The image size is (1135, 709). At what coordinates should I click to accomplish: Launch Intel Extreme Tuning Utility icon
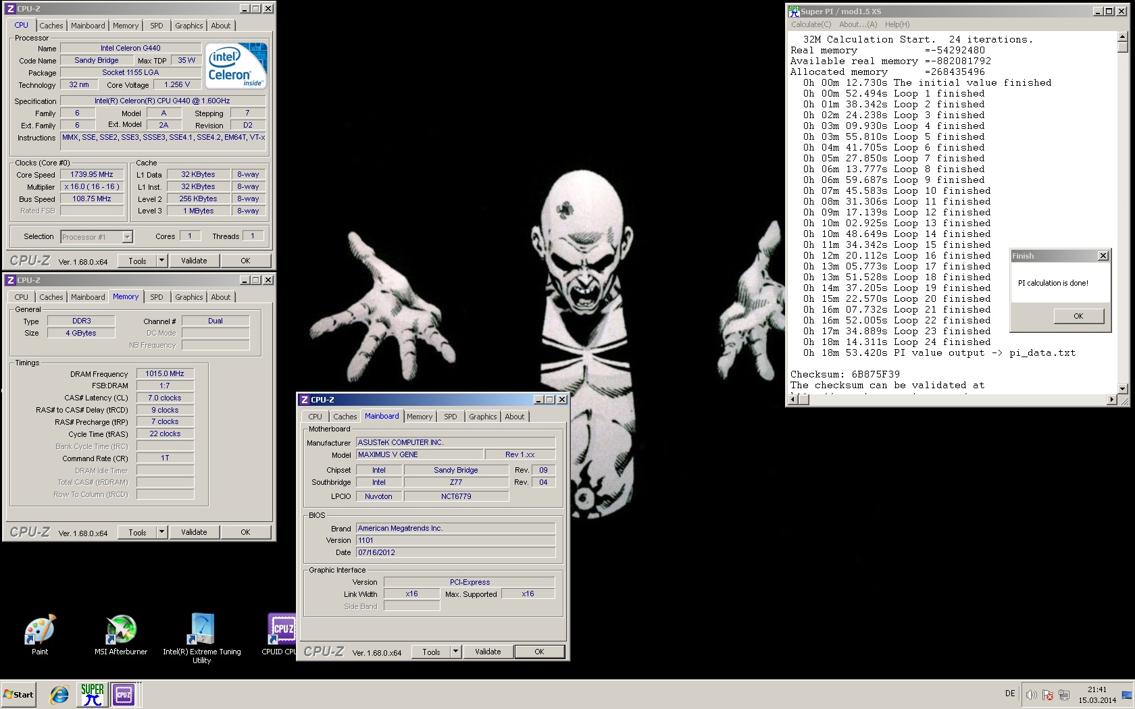pyautogui.click(x=202, y=638)
